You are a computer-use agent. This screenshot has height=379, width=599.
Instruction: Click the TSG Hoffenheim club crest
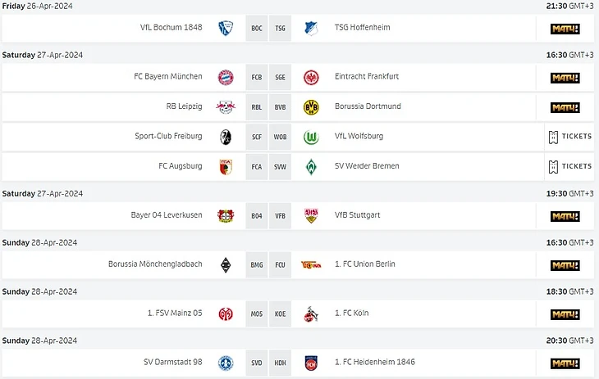click(311, 28)
